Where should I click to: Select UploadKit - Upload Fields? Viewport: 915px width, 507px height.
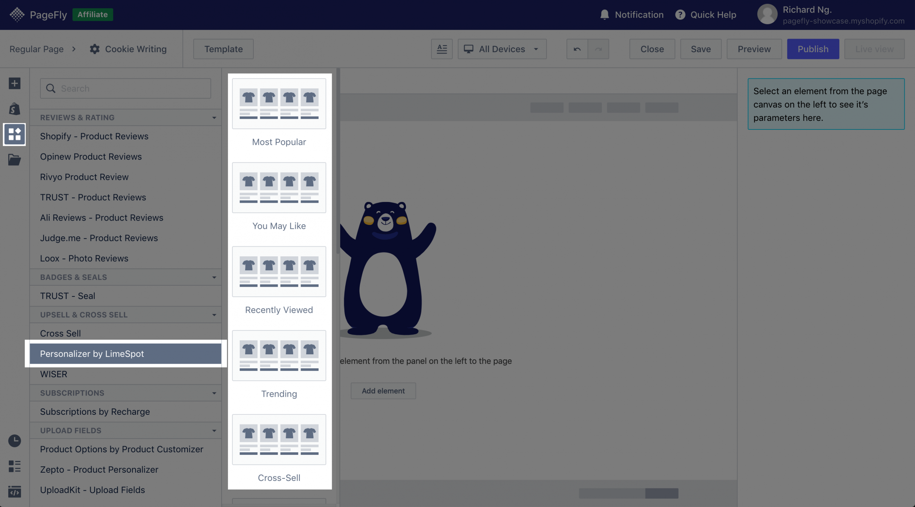click(x=125, y=490)
